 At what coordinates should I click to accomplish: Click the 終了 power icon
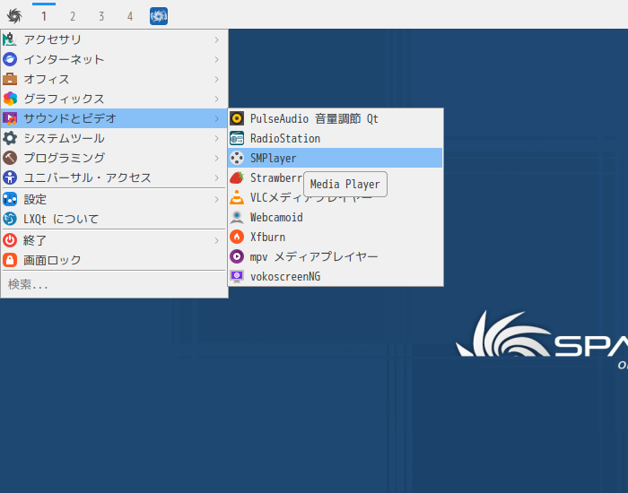click(10, 240)
